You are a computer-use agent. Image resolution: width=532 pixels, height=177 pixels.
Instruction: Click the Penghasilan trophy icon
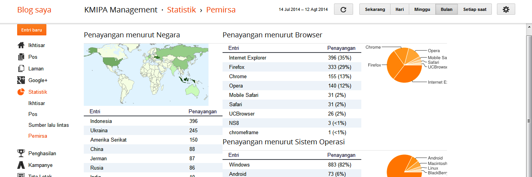coord(21,153)
